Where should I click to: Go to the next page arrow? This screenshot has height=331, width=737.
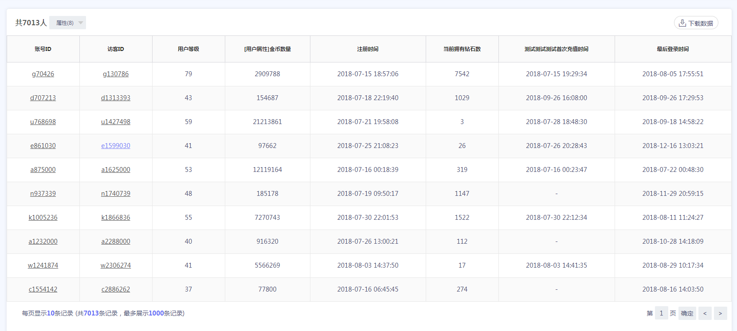click(x=720, y=313)
